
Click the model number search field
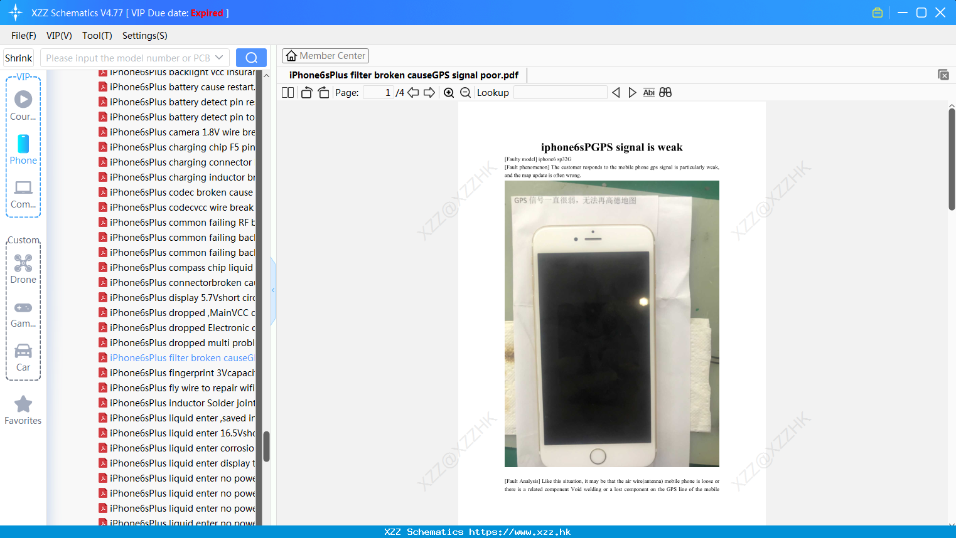click(127, 58)
